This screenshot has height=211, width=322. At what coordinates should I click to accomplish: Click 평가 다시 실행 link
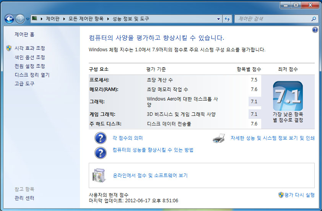(x=299, y=195)
